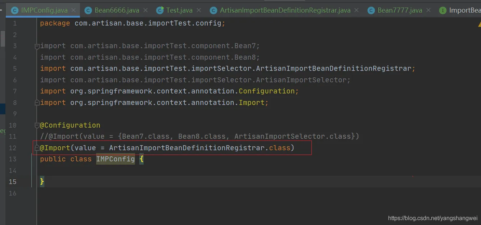Click the class icon on IMPConfig.java tab
Screen dimensions: 481x225
coord(15,10)
